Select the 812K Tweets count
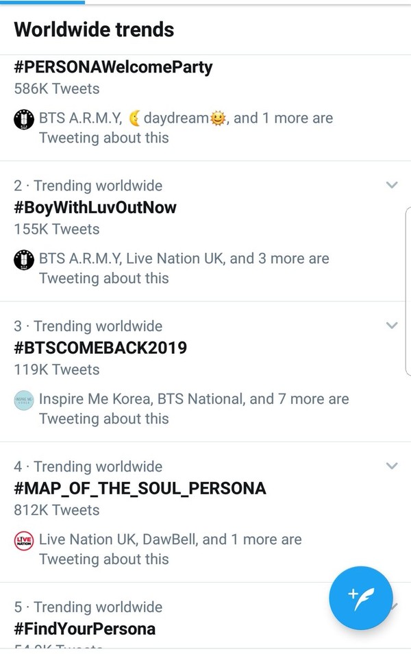This screenshot has height=654, width=411. [56, 511]
